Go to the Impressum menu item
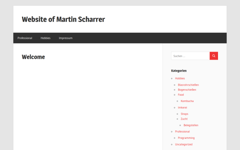 click(66, 38)
